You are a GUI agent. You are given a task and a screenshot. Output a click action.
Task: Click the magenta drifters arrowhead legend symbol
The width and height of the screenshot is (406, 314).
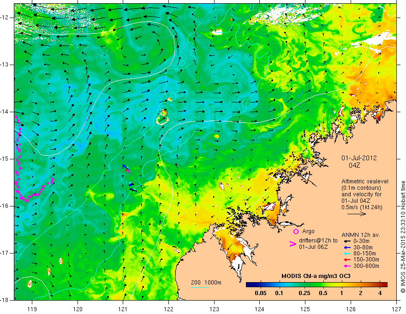[x=293, y=244]
